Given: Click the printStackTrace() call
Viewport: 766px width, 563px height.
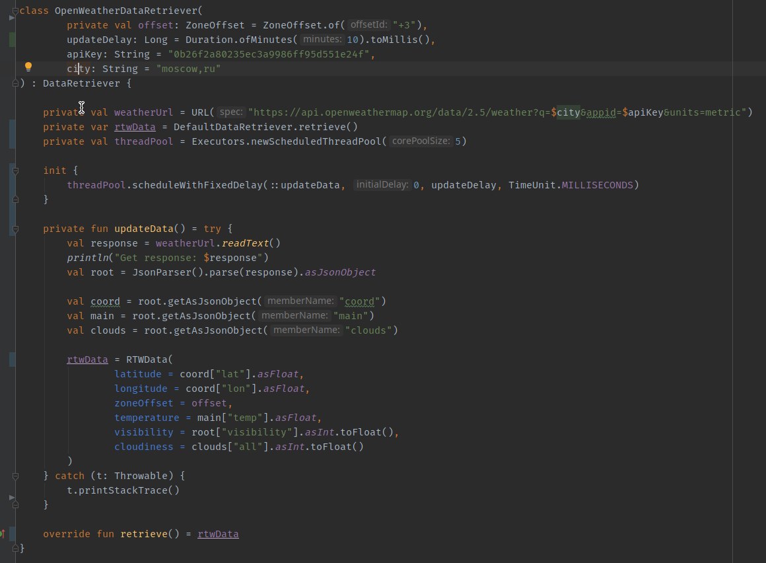Looking at the screenshot, I should 129,490.
